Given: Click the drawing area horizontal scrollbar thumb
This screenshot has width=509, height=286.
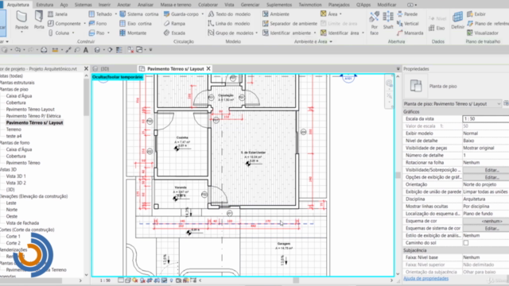Looking at the screenshot, I should point(296,280).
